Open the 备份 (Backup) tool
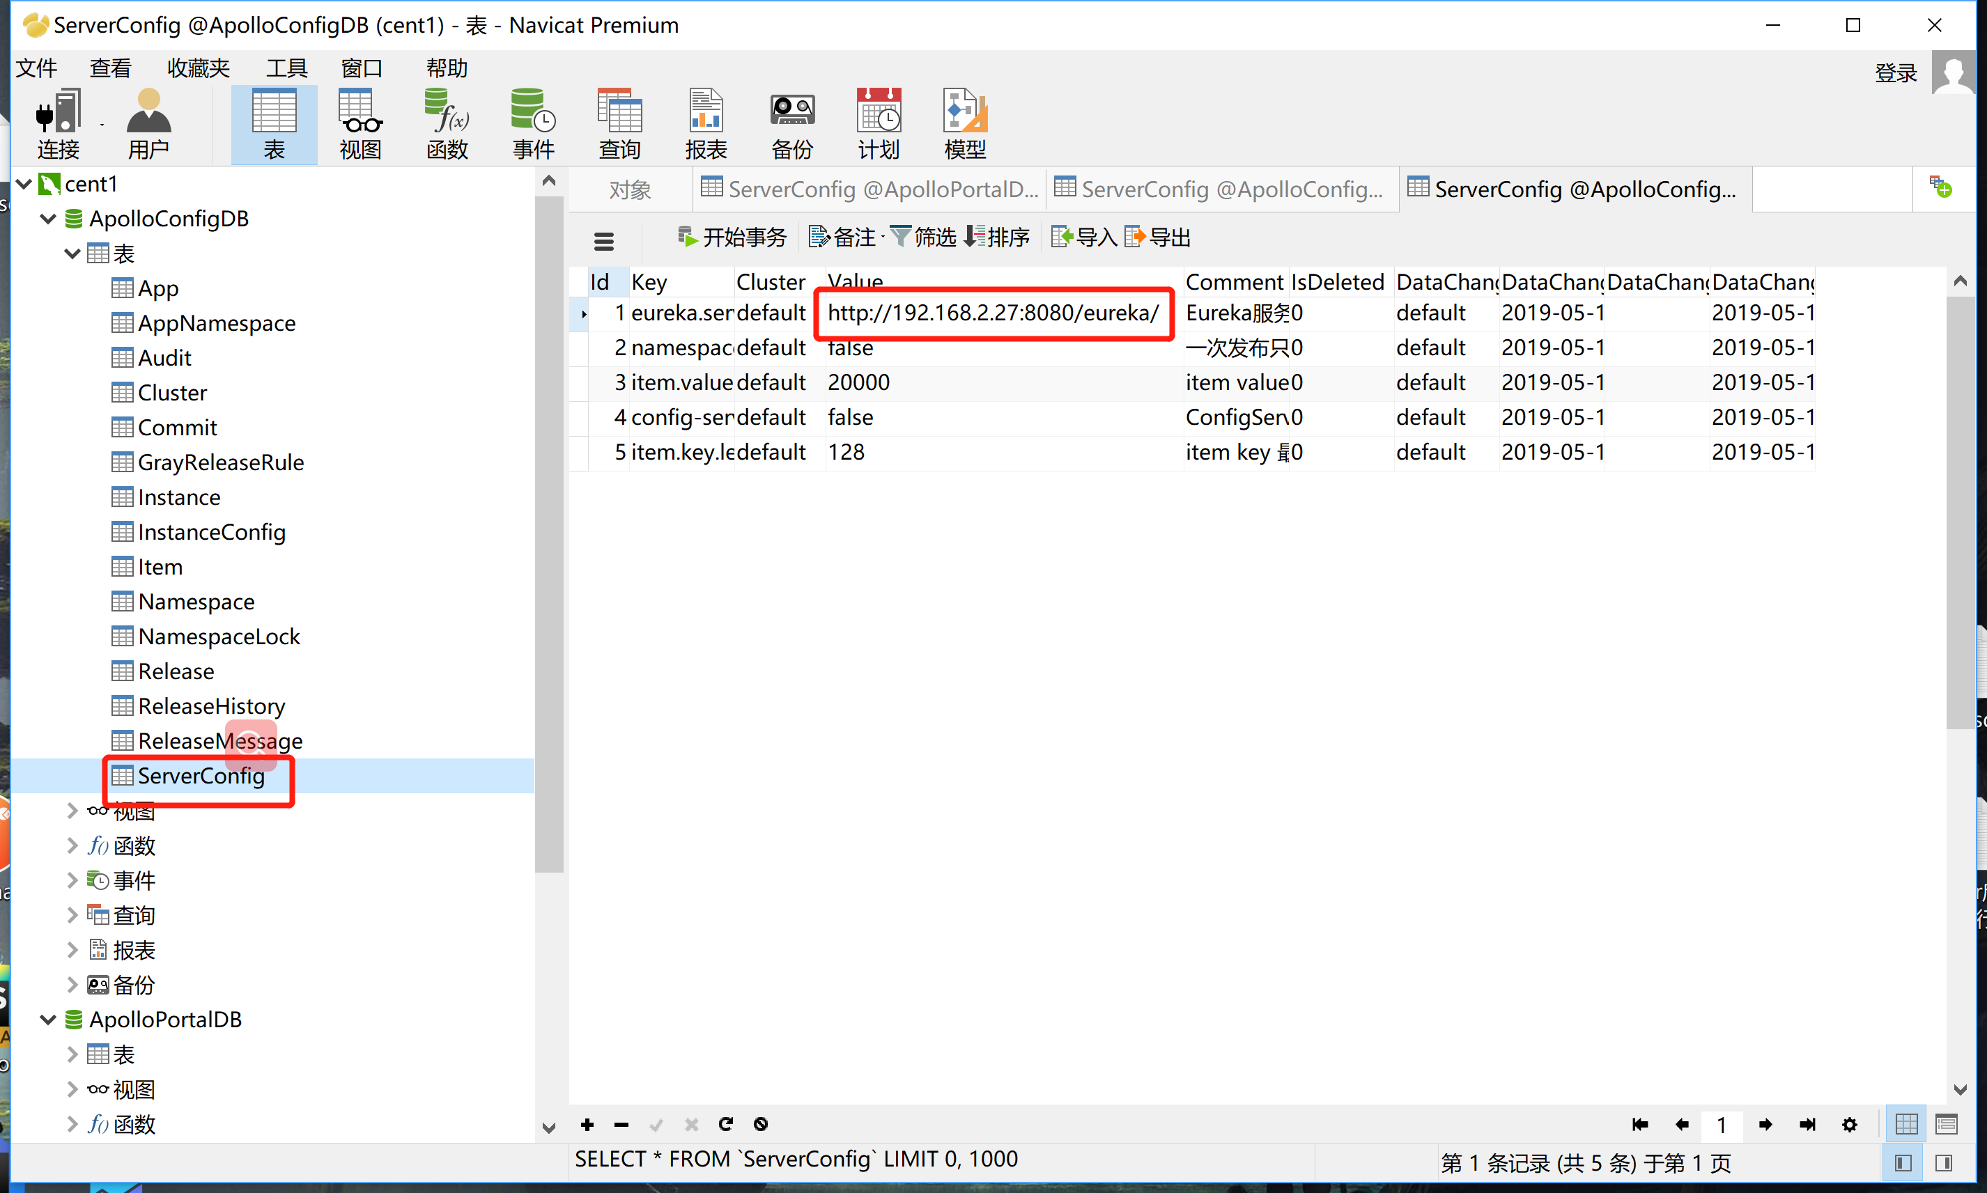Screen dimensions: 1987x1193 pos(792,122)
